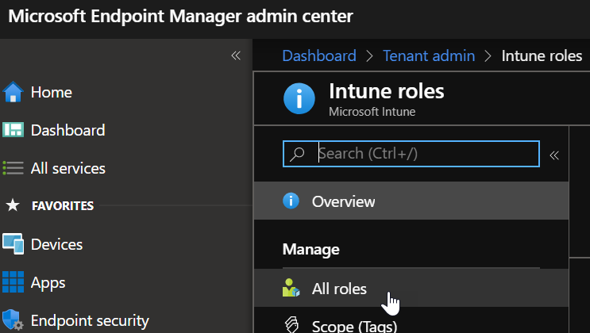Viewport: 590px width, 333px height.
Task: Click the Endpoint security shield icon
Action: [x=13, y=320]
